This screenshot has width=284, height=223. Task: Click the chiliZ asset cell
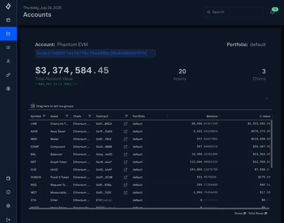(x=54, y=170)
